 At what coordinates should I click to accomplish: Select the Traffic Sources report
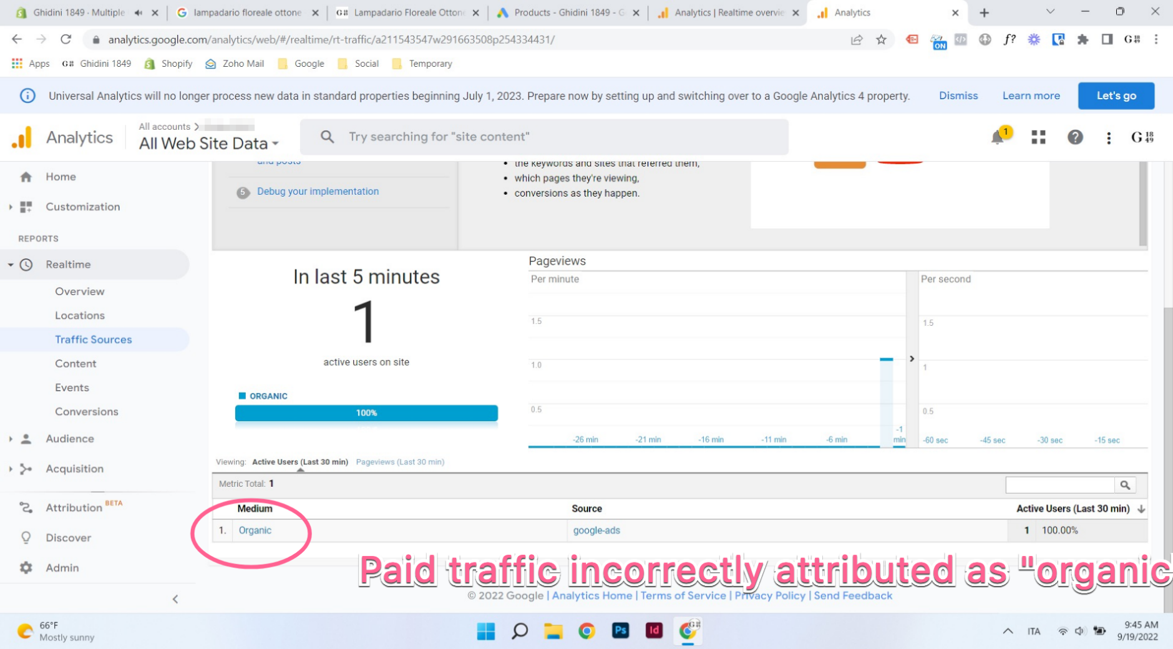click(94, 339)
